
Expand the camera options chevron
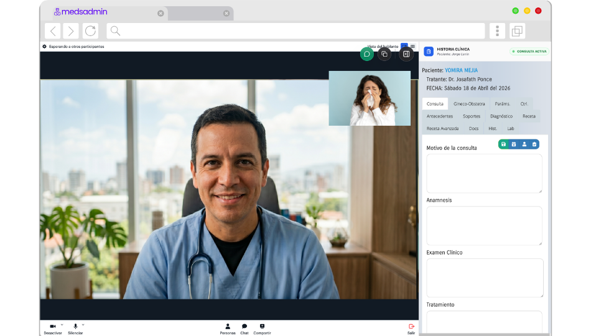(62, 325)
